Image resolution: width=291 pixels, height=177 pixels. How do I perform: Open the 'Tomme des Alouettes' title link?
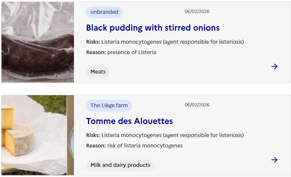tap(129, 121)
